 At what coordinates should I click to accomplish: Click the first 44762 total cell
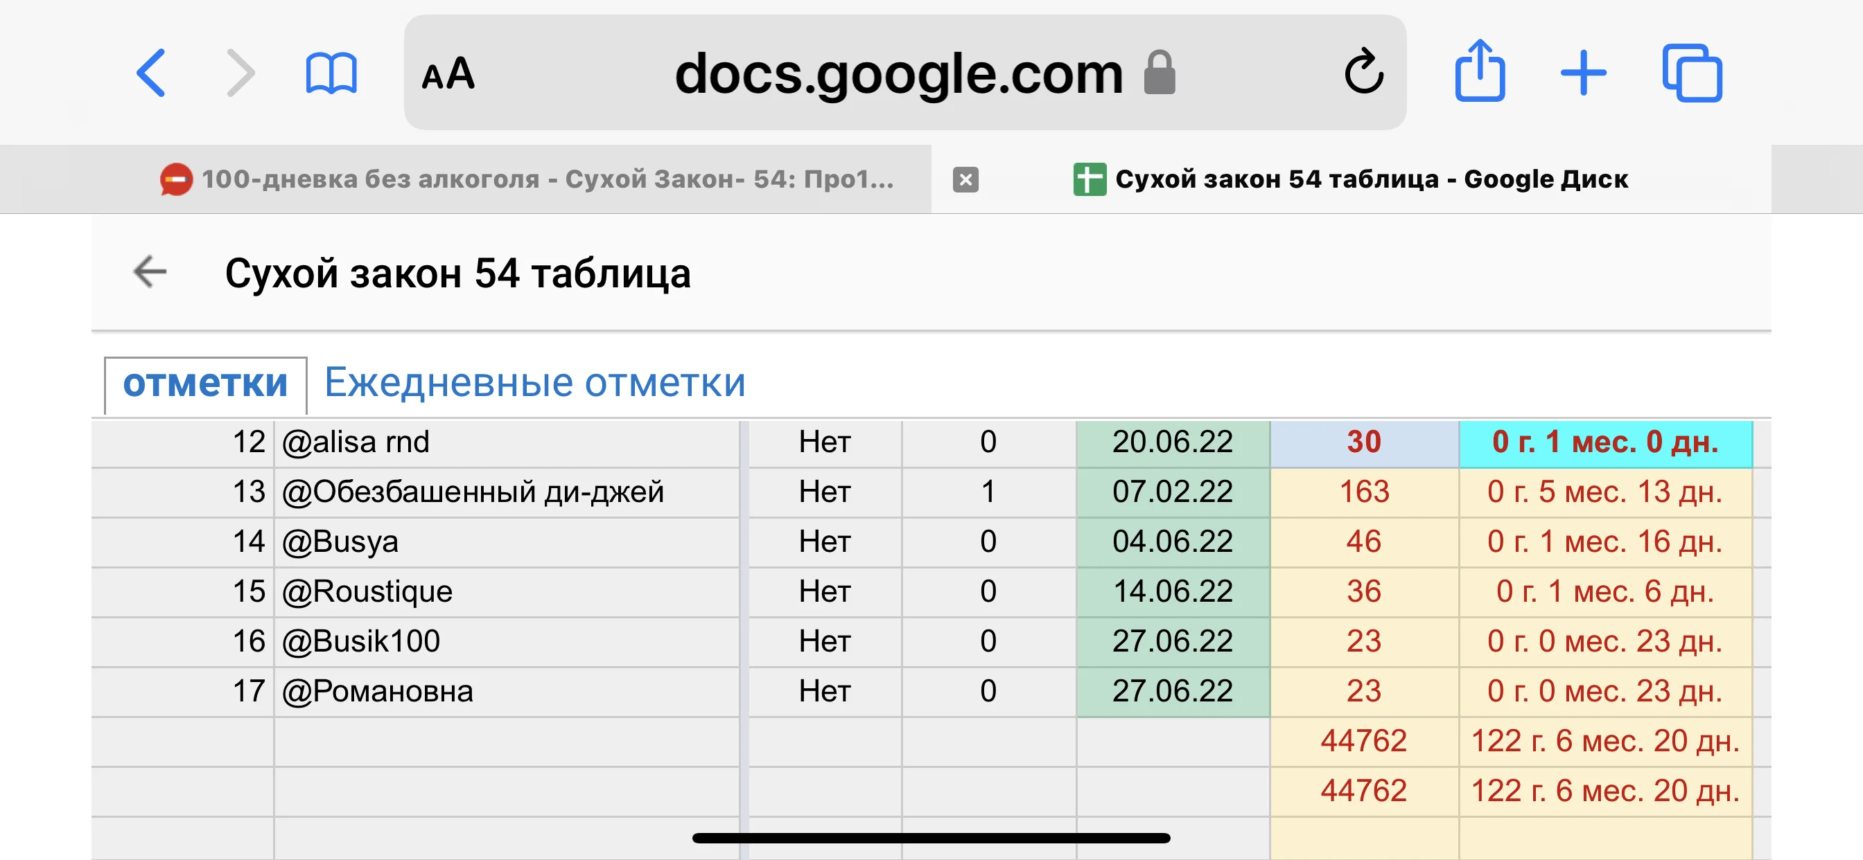pyautogui.click(x=1363, y=741)
